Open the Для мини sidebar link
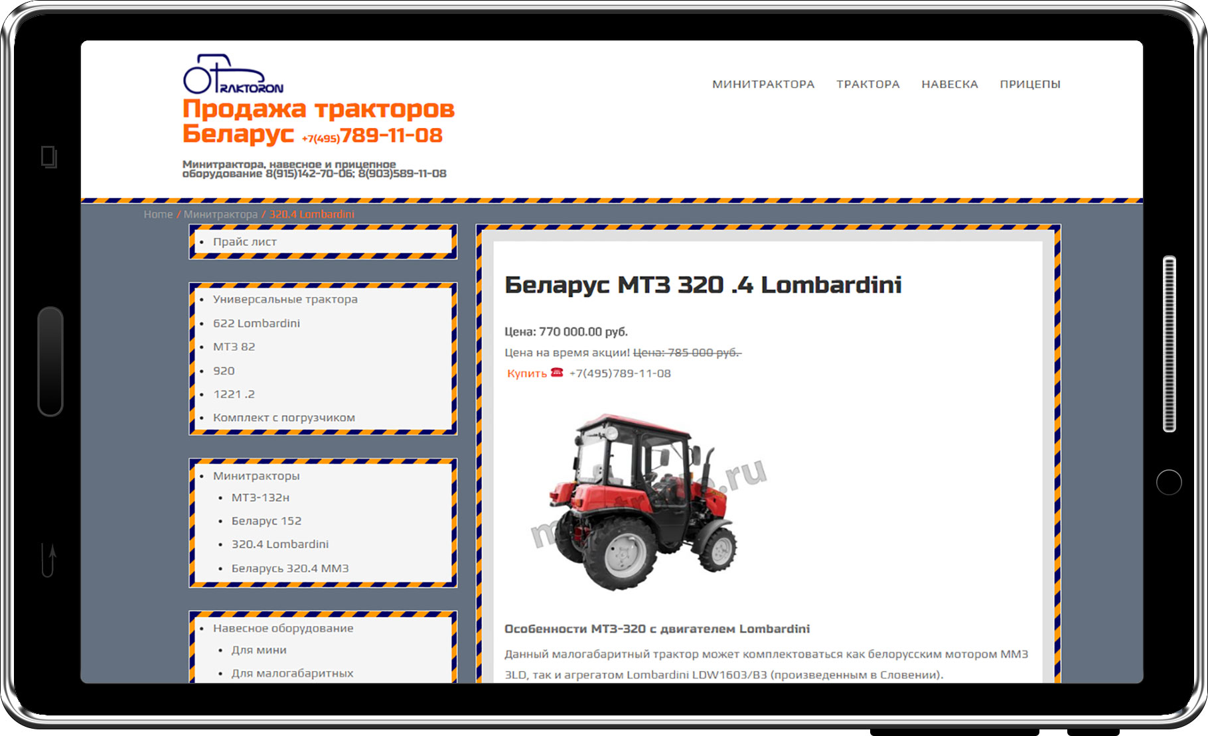This screenshot has width=1208, height=736. pos(259,650)
